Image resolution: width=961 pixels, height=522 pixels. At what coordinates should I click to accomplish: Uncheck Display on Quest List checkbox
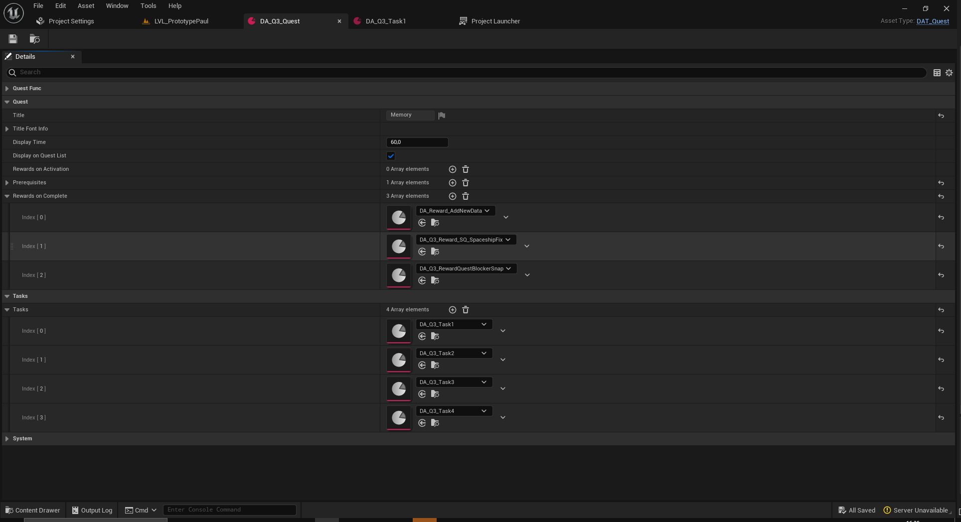[x=391, y=156]
